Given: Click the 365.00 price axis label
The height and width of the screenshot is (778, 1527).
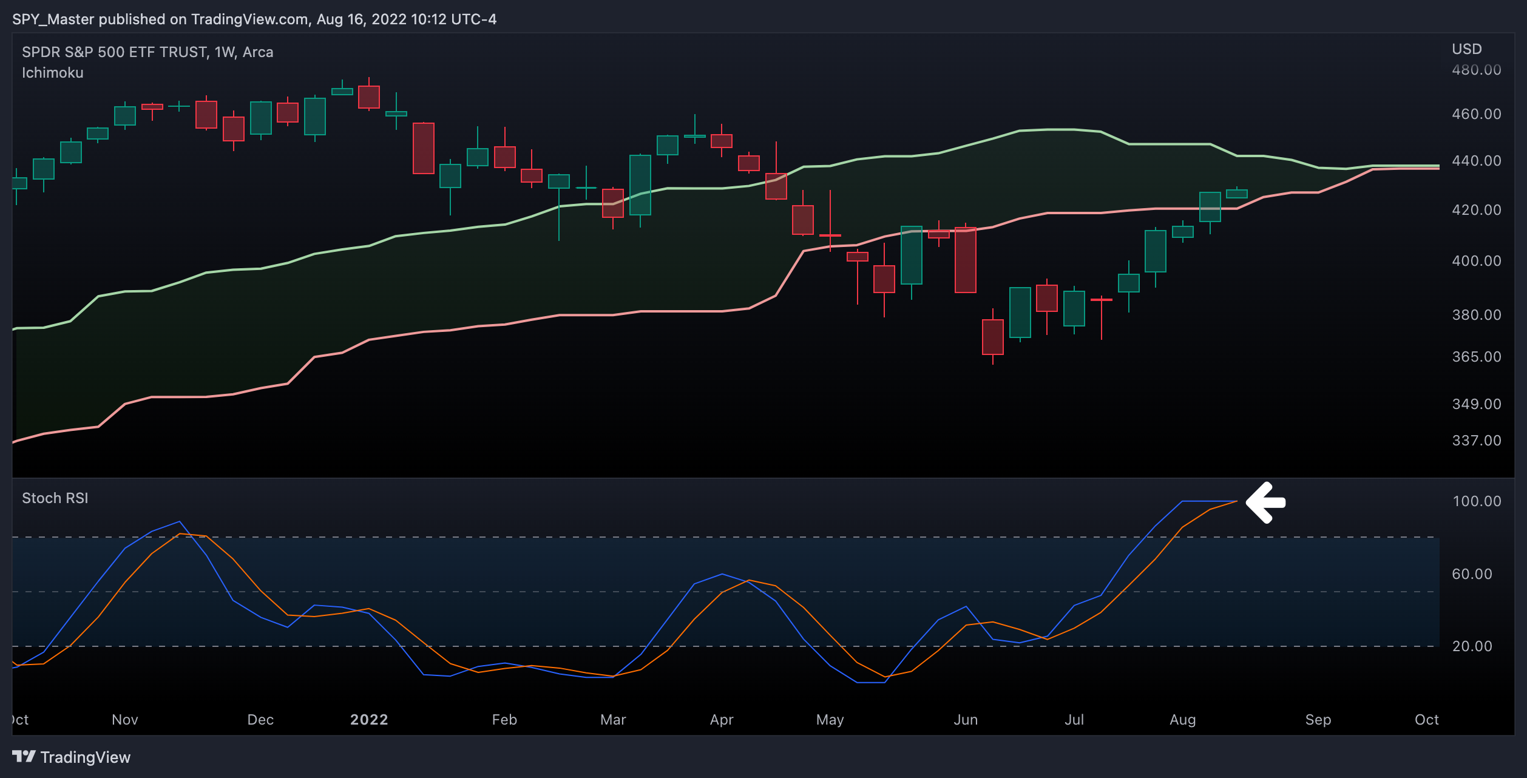Looking at the screenshot, I should (1477, 357).
